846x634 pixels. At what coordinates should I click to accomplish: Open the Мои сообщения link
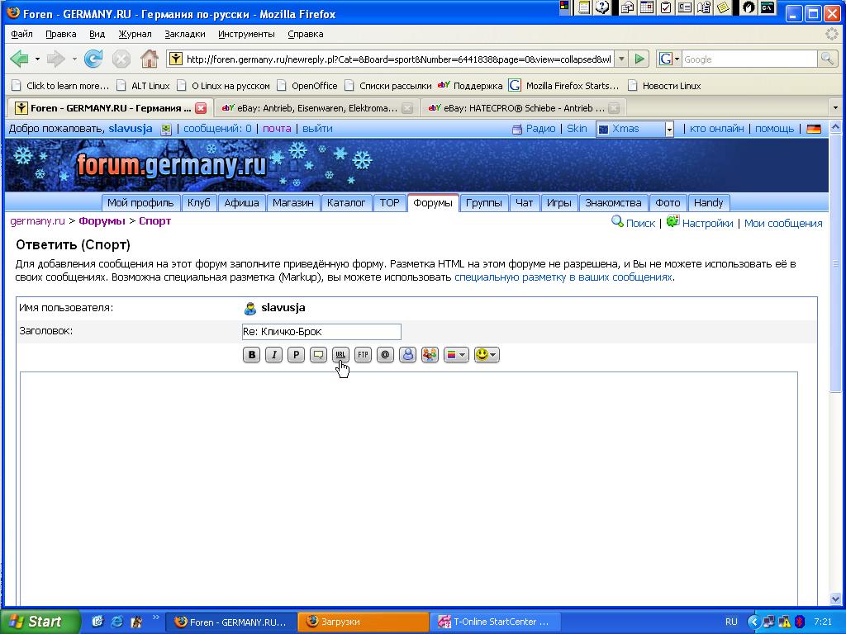pyautogui.click(x=782, y=223)
